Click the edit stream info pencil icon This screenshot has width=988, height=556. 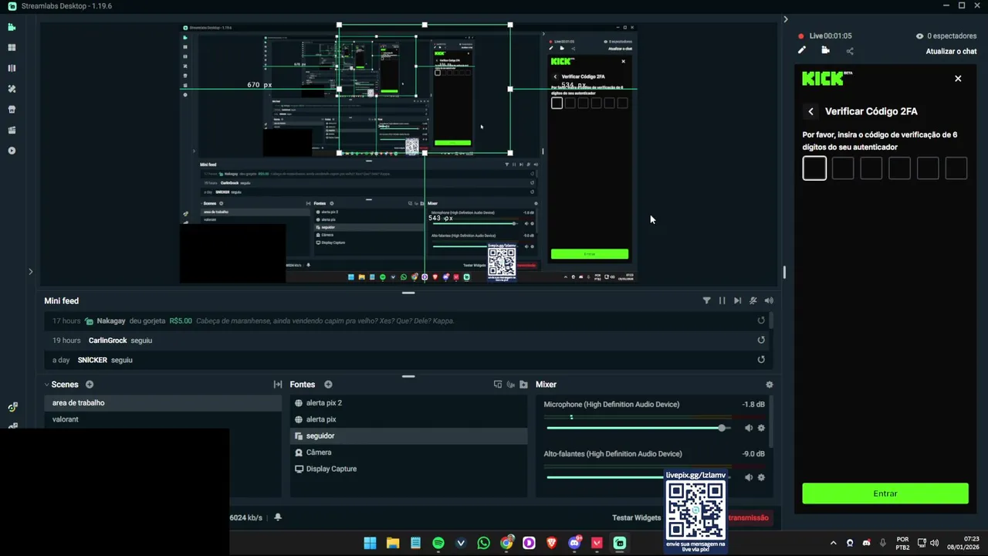[x=802, y=51]
